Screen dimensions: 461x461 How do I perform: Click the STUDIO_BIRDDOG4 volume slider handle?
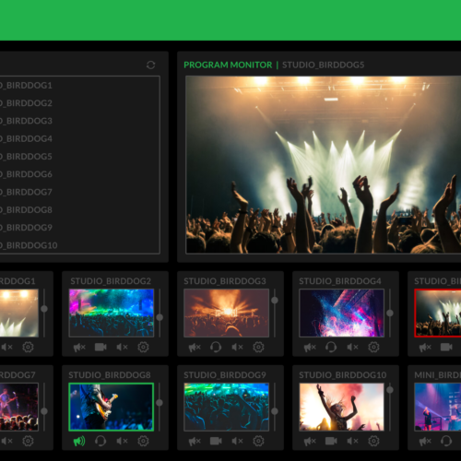click(390, 313)
